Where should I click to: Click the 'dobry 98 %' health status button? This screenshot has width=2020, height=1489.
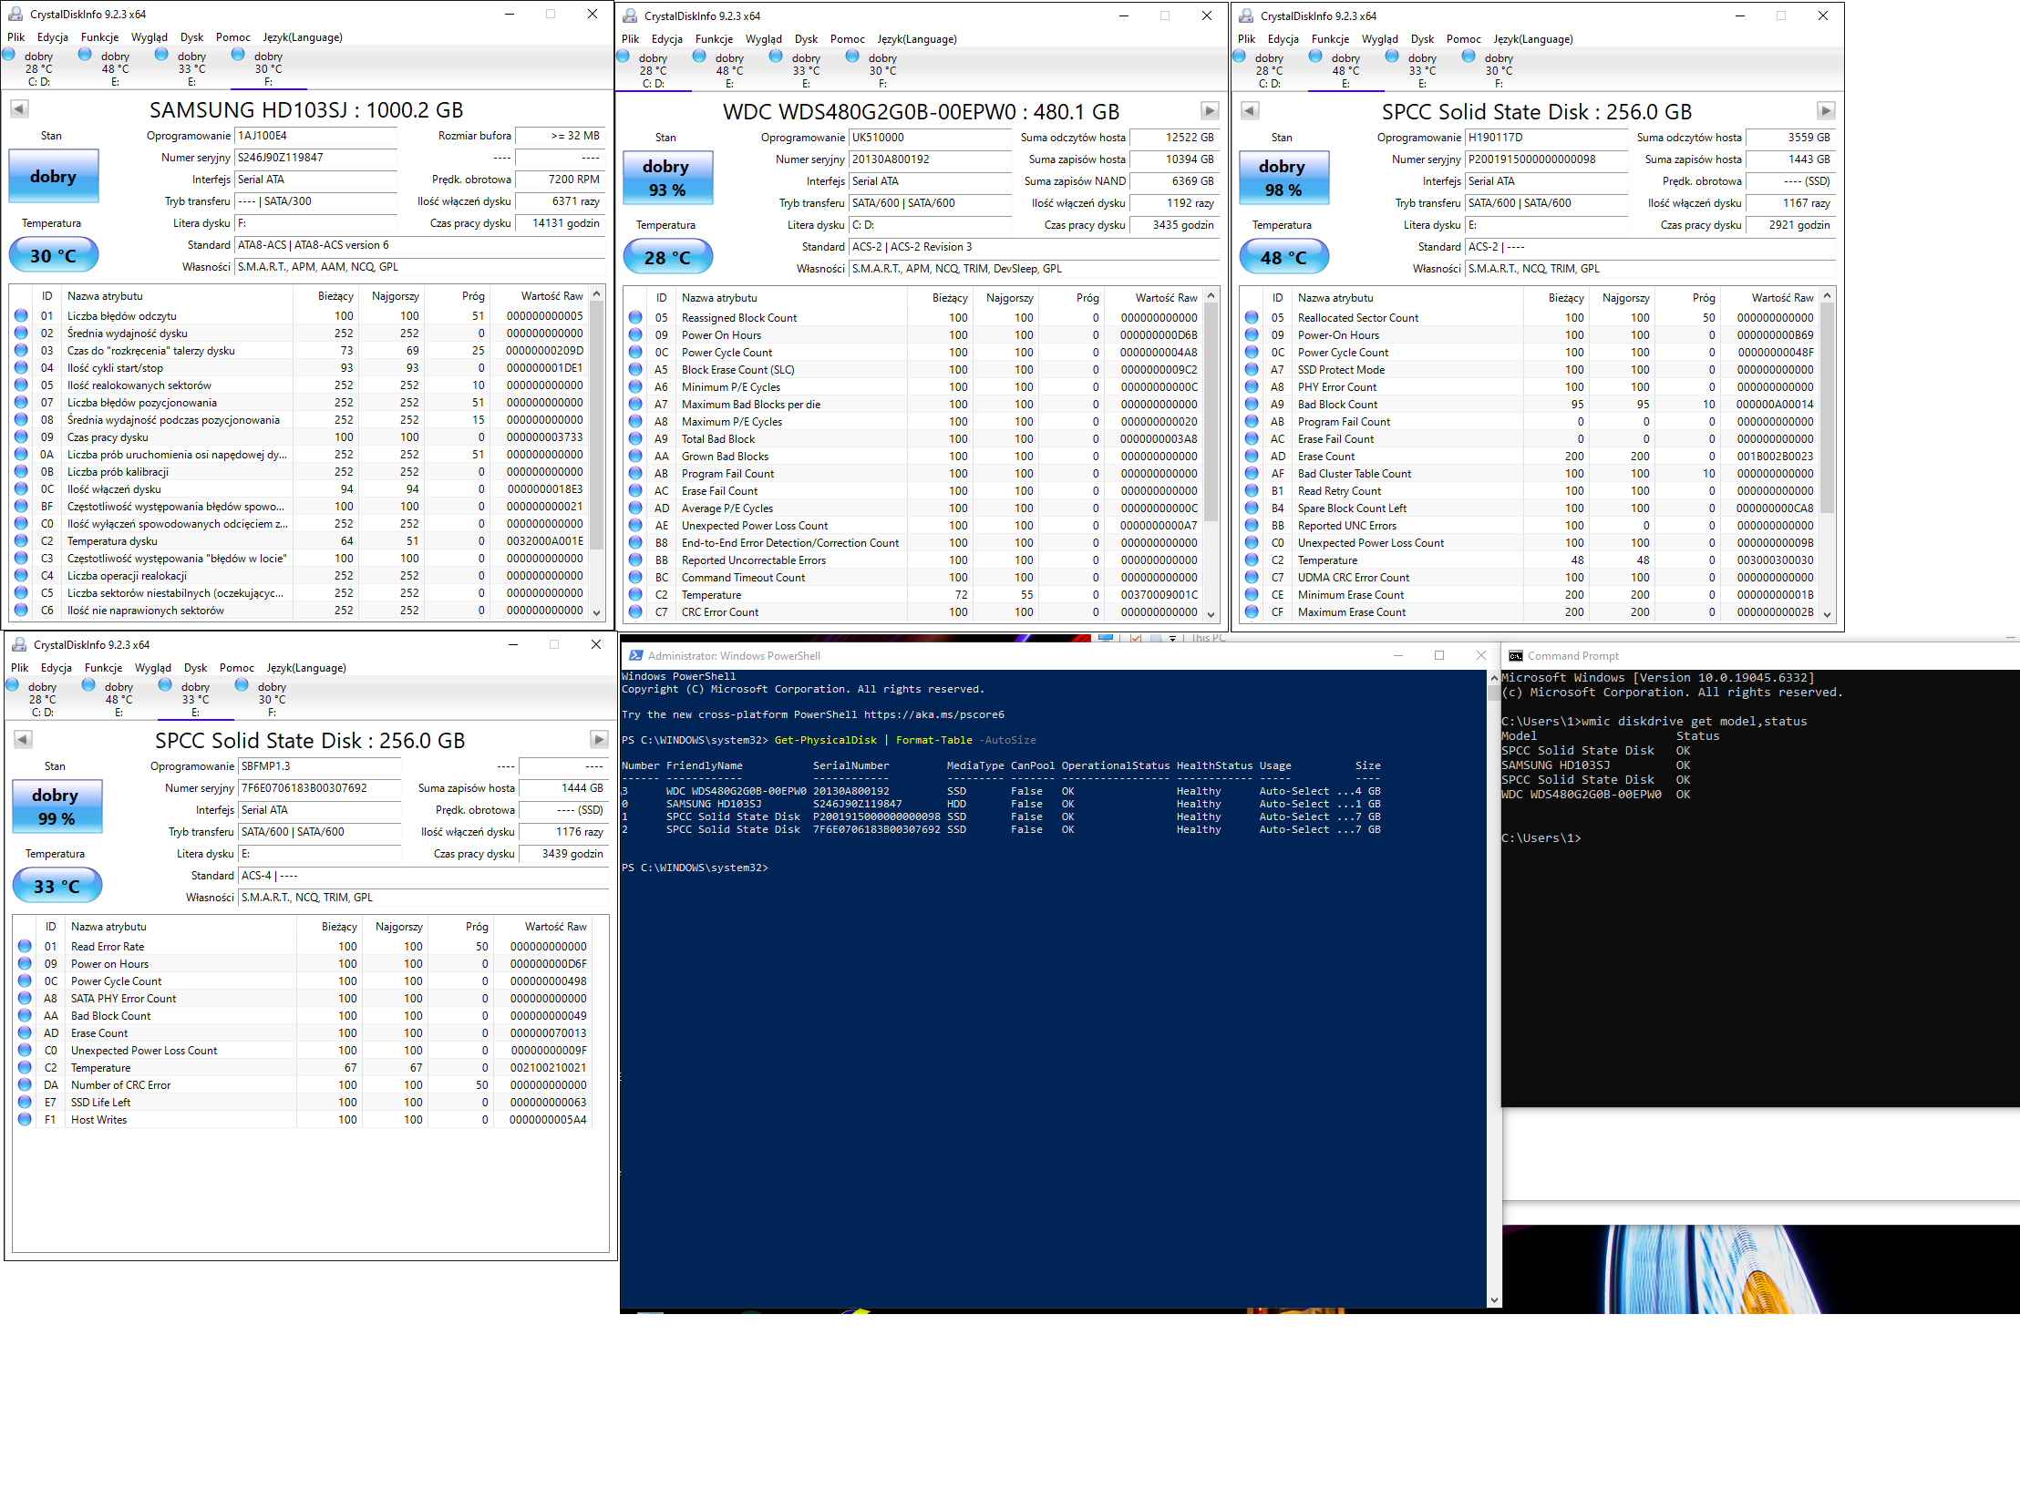pyautogui.click(x=1283, y=178)
